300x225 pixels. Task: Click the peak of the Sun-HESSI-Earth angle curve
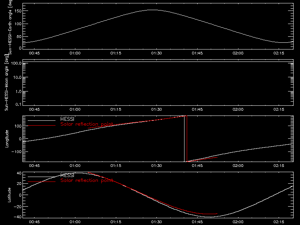coord(153,10)
